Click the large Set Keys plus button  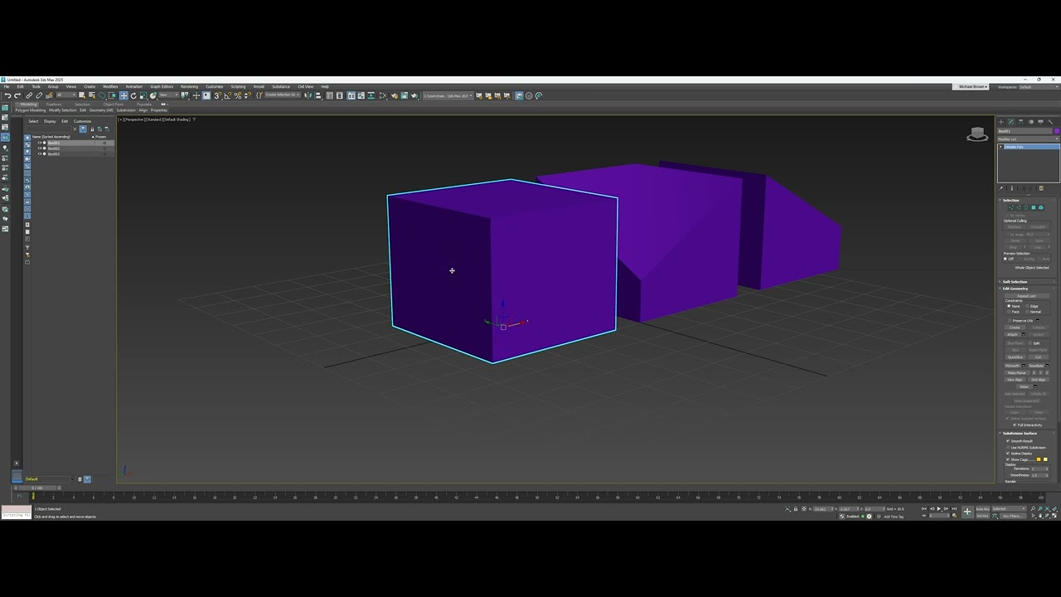tap(967, 512)
